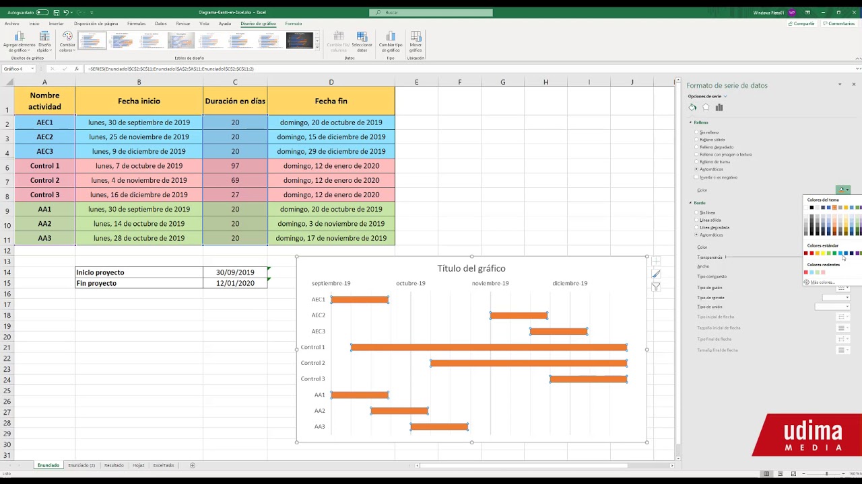This screenshot has height=484, width=862.
Task: Click the formula bar SERIES text
Action: pyautogui.click(x=171, y=69)
